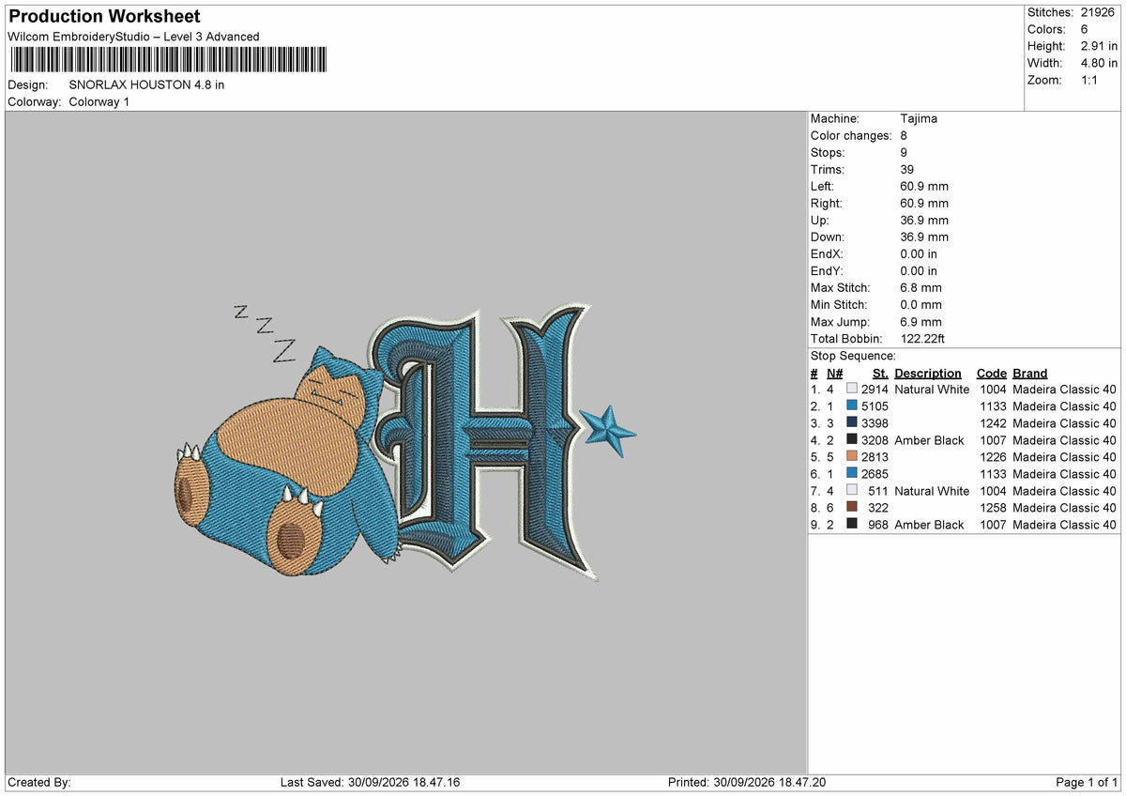Click stitch count 5105 in stop 2
Image resolution: width=1126 pixels, height=796 pixels.
coord(875,406)
